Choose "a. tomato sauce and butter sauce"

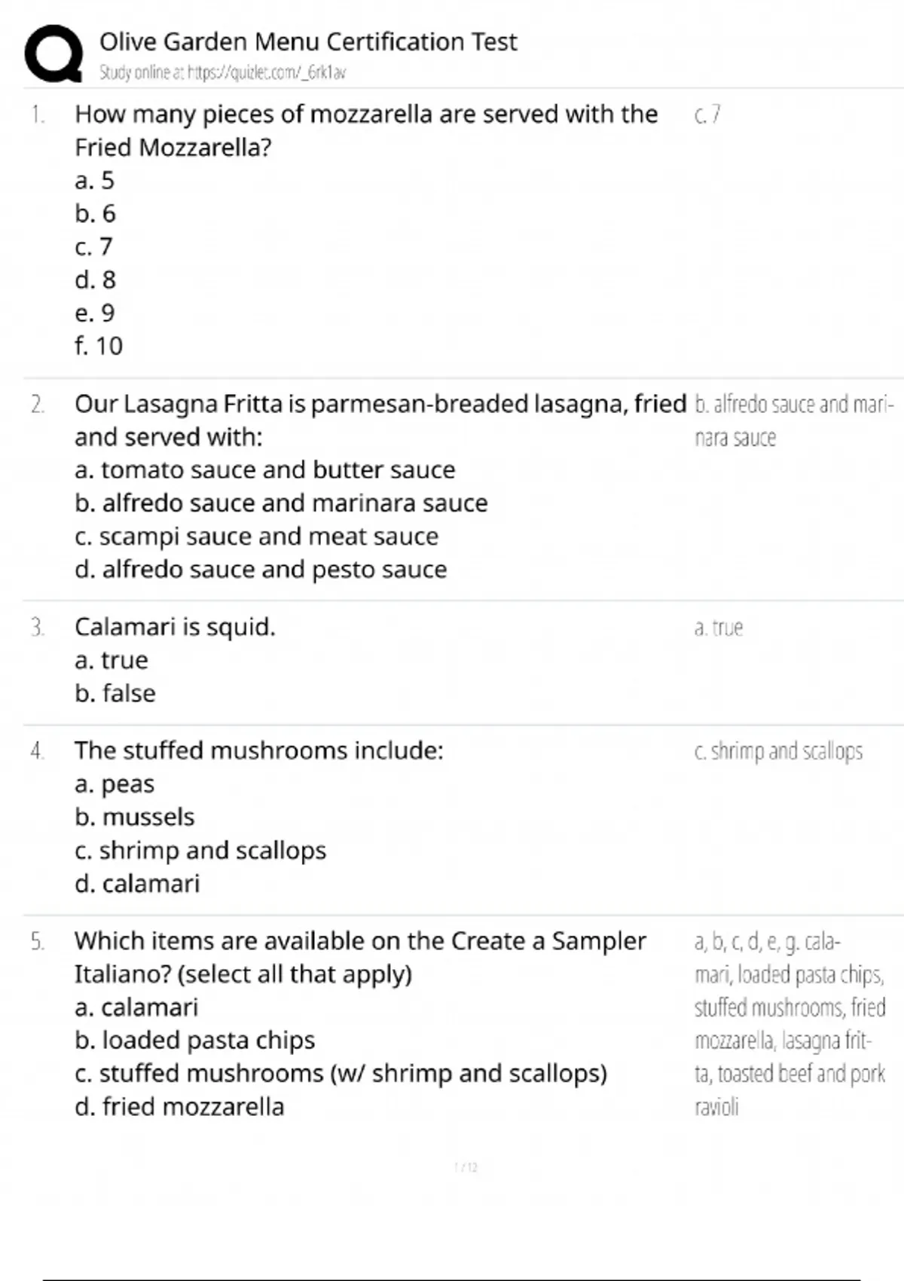point(264,469)
